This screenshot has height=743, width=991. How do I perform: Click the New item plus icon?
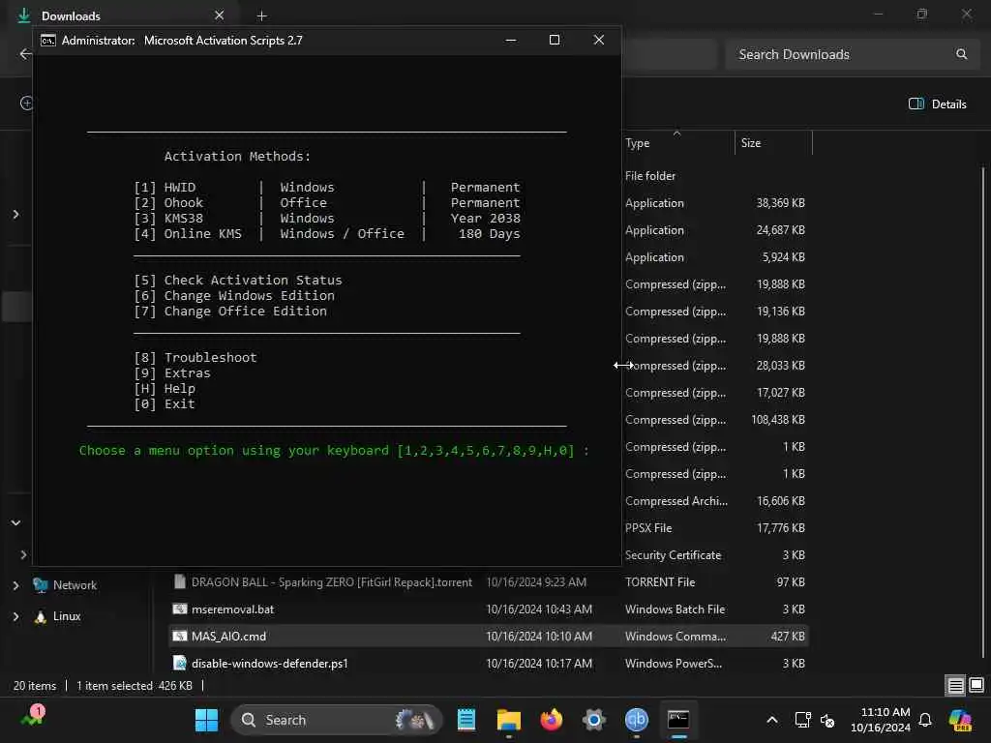pos(26,103)
